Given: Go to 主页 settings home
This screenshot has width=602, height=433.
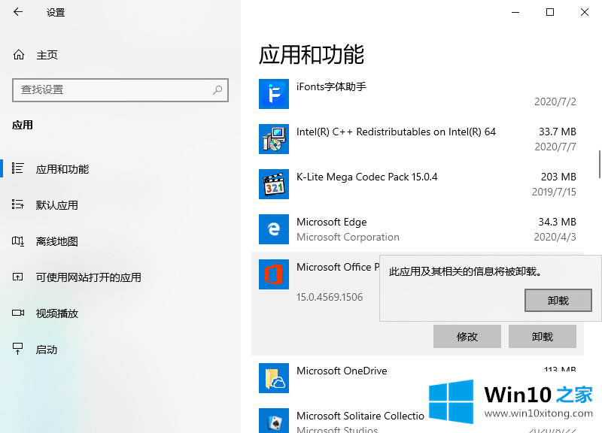Looking at the screenshot, I should pyautogui.click(x=47, y=55).
